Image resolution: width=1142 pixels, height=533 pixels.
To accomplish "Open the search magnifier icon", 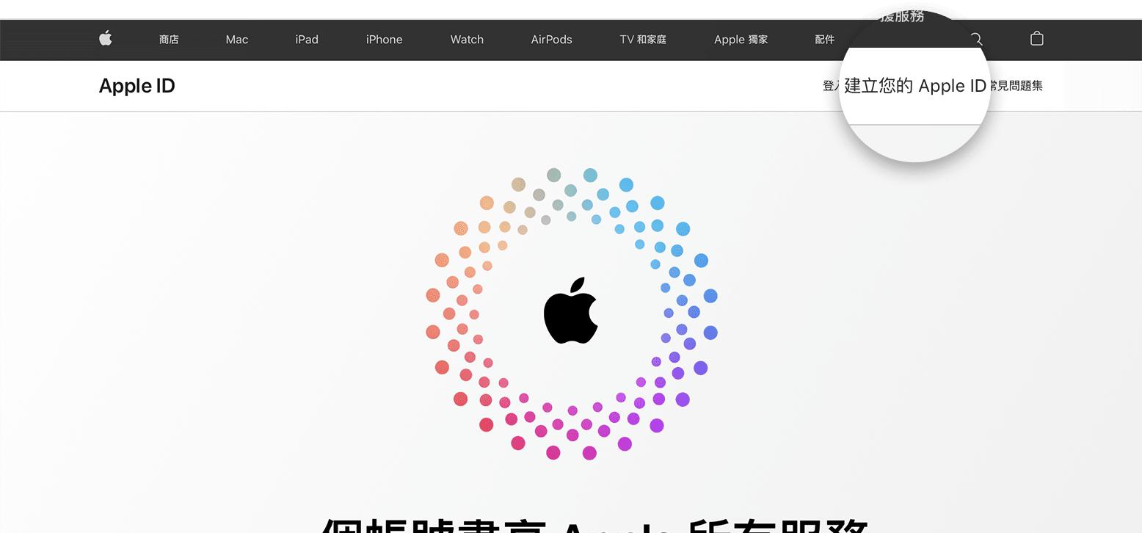I will click(x=976, y=38).
